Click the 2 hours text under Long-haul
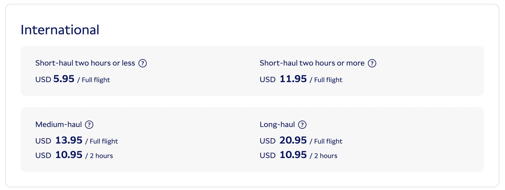This screenshot has height=190, width=505. coord(326,156)
